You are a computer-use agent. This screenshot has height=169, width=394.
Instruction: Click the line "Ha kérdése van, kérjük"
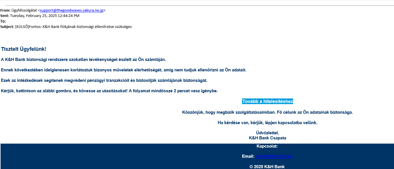point(267,123)
